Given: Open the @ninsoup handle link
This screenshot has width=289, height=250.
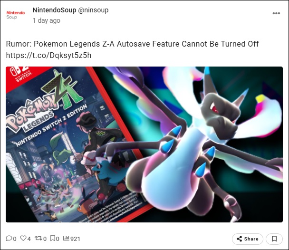Looking at the screenshot, I should pyautogui.click(x=93, y=10).
